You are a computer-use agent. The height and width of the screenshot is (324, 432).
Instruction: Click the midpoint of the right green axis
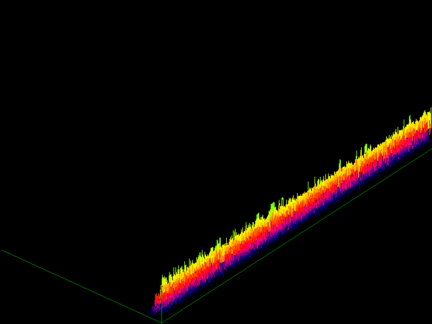coord(297,234)
